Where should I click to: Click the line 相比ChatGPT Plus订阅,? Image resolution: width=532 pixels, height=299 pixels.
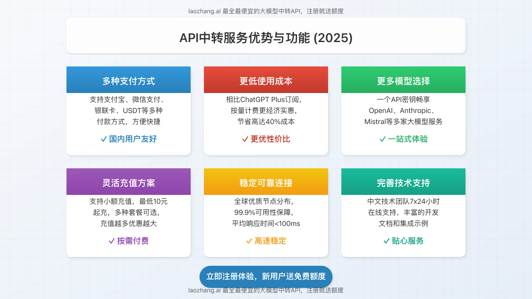265,100
